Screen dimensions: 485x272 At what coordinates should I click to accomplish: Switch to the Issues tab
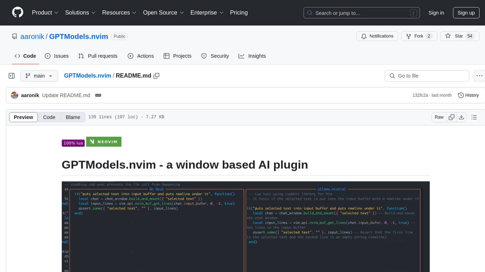(57, 56)
